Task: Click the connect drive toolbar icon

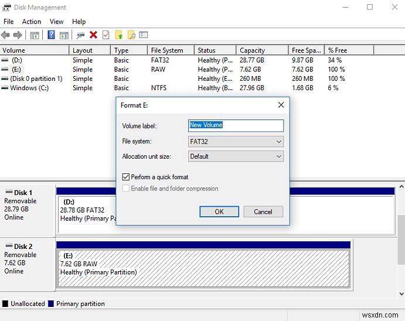Action: coord(80,35)
